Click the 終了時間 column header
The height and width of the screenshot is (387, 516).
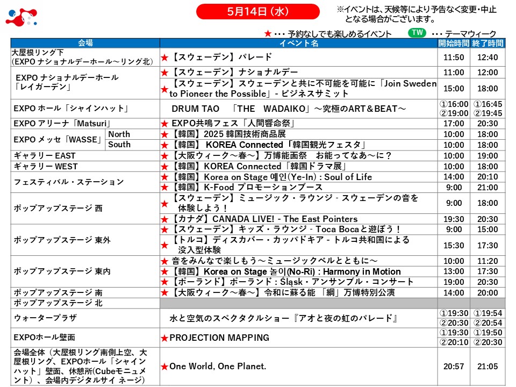coord(488,43)
